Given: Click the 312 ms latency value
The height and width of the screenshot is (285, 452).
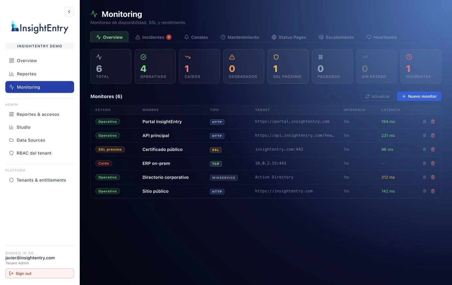Looking at the screenshot, I should click(x=388, y=177).
